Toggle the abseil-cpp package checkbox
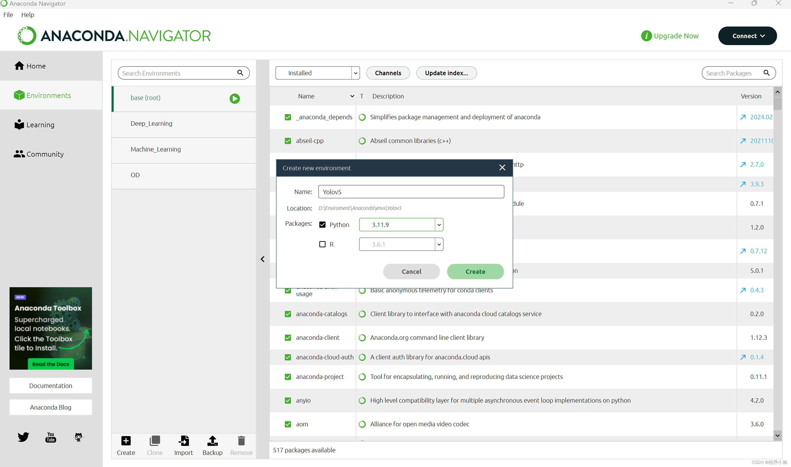Screen dimensions: 791x467 [x=287, y=141]
